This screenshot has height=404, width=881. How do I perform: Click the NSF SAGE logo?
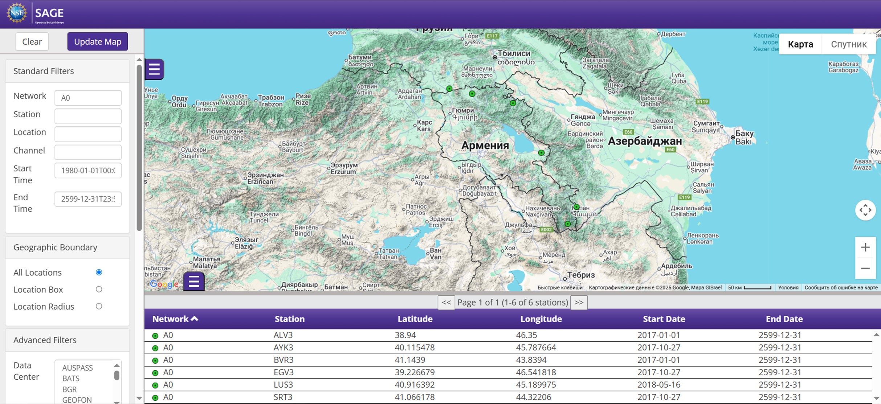point(36,13)
